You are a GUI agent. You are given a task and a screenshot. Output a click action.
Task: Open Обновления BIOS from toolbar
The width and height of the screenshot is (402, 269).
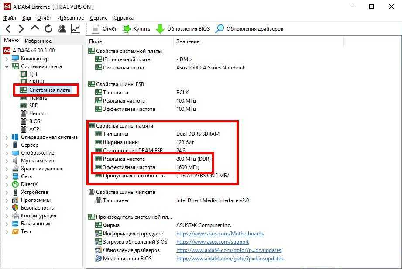point(182,29)
